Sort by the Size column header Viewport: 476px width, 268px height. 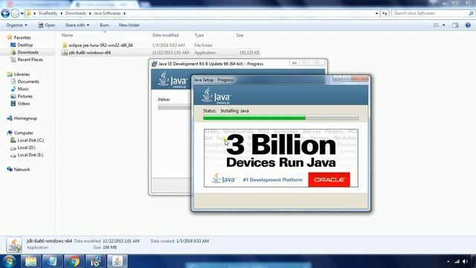(x=239, y=35)
